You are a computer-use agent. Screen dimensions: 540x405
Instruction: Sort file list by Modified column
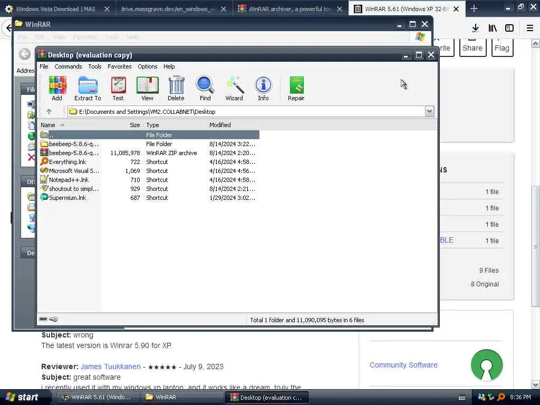tap(233, 125)
